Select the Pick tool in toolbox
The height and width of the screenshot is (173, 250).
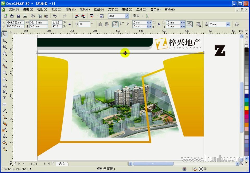tap(4, 34)
